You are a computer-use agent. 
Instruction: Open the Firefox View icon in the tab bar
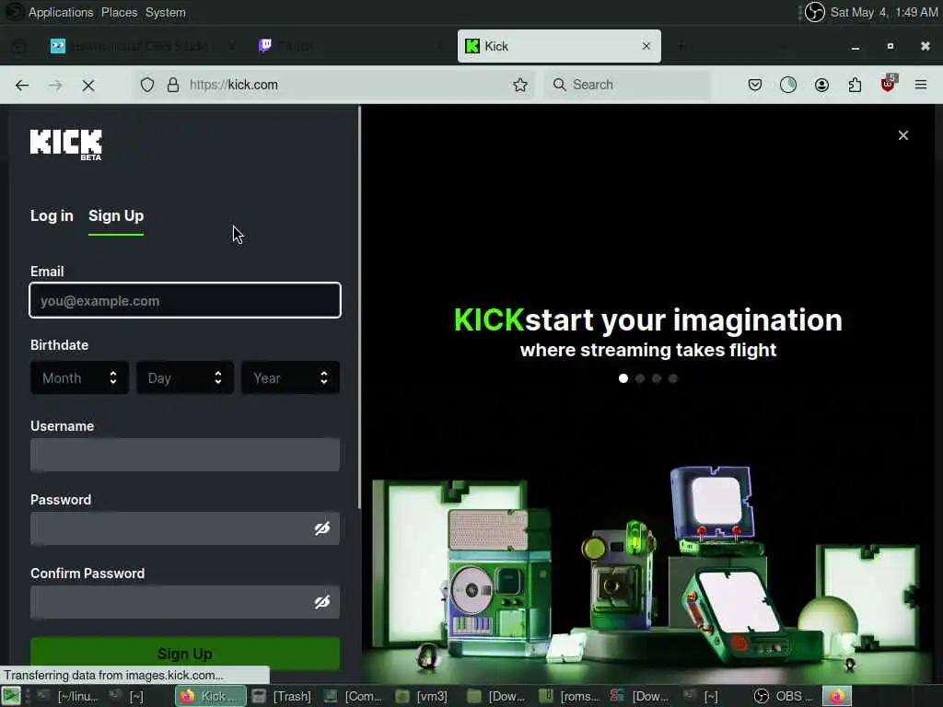(x=19, y=46)
